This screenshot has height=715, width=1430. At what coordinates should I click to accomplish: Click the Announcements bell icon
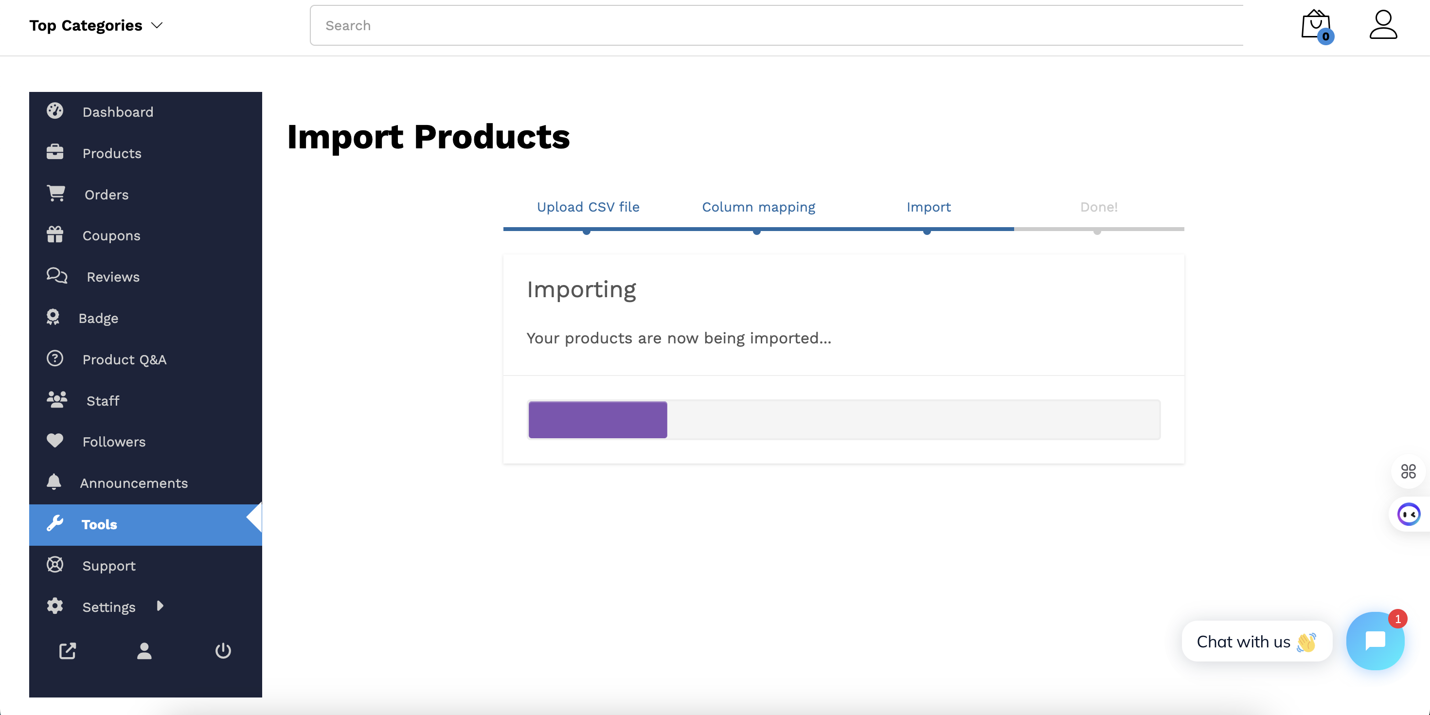54,482
